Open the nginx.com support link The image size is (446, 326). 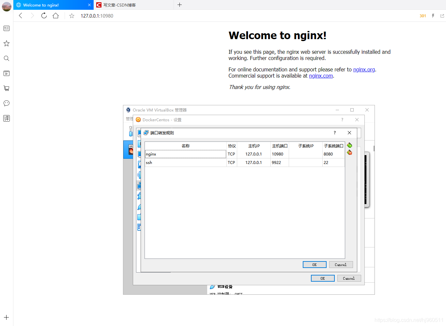321,76
